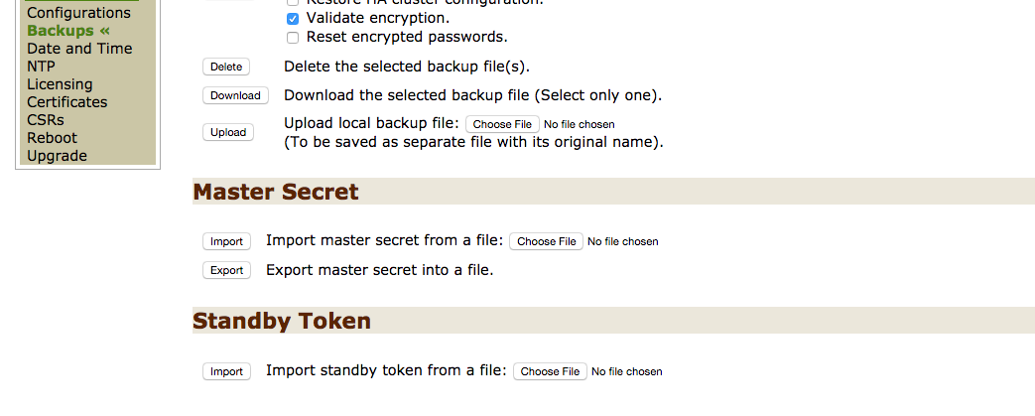The width and height of the screenshot is (1035, 416).
Task: Go to Date and Time settings
Action: (79, 49)
